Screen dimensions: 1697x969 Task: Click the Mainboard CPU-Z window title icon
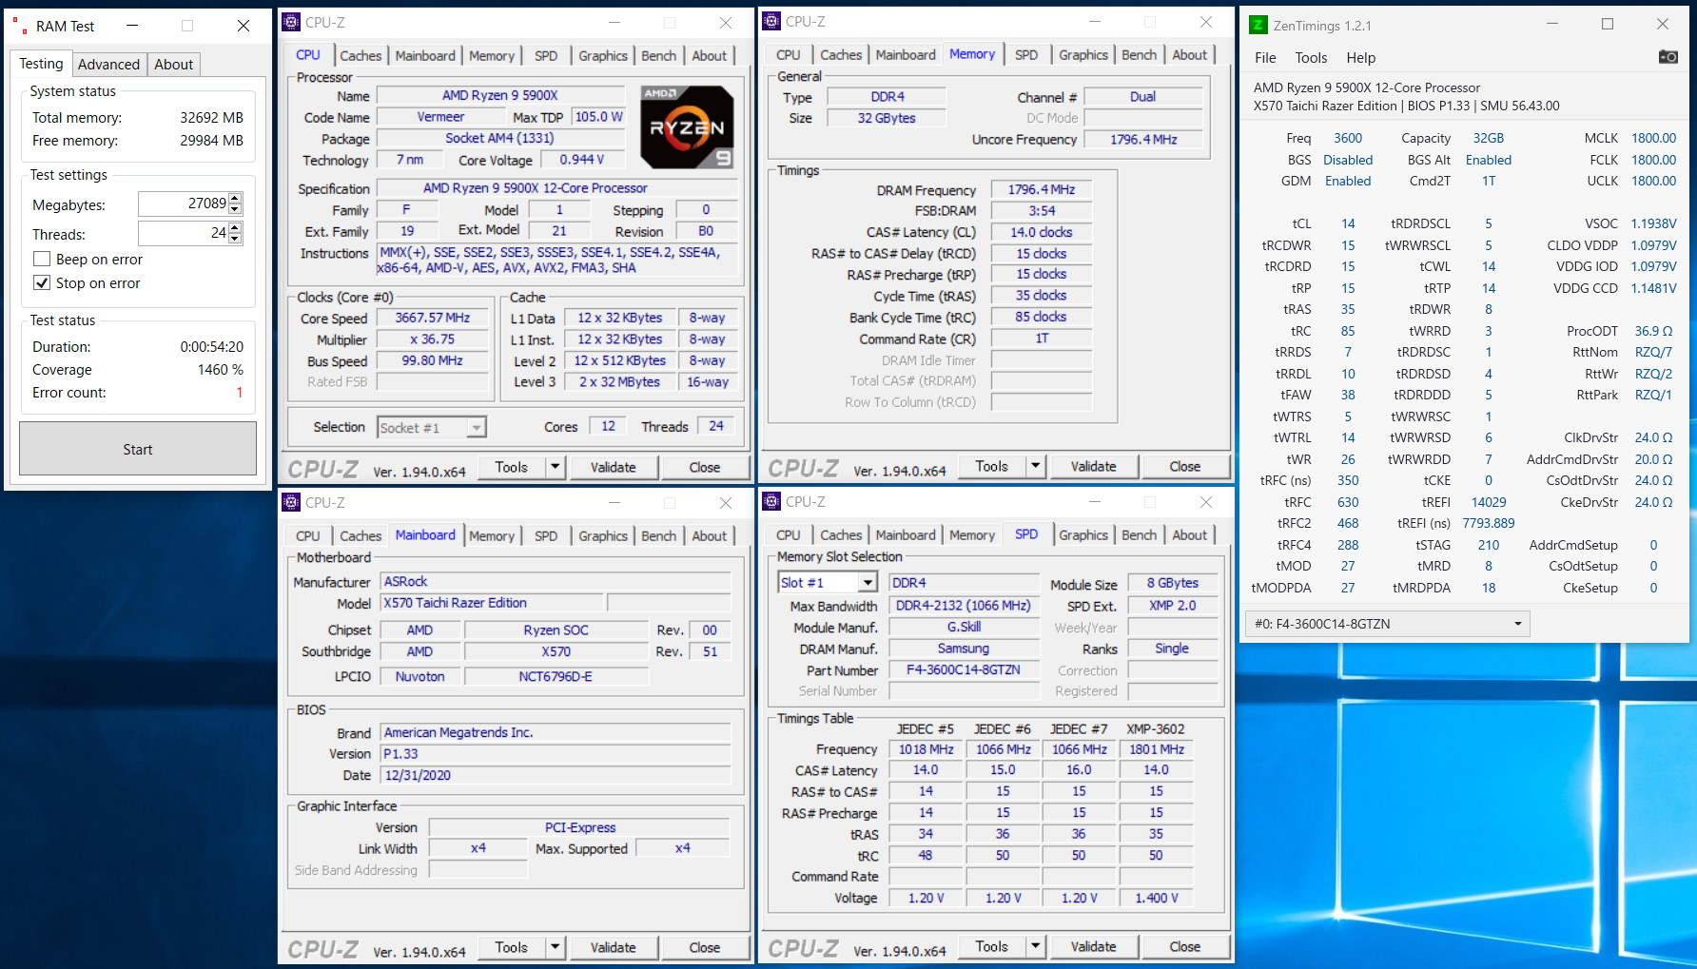coord(292,502)
